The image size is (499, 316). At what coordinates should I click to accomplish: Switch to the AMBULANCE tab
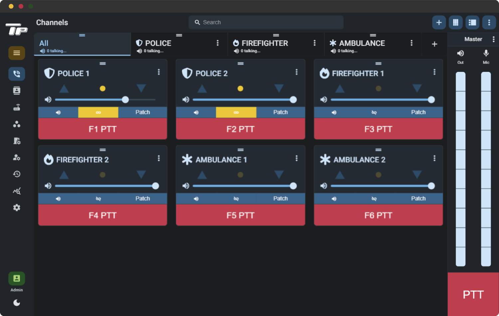coord(362,43)
